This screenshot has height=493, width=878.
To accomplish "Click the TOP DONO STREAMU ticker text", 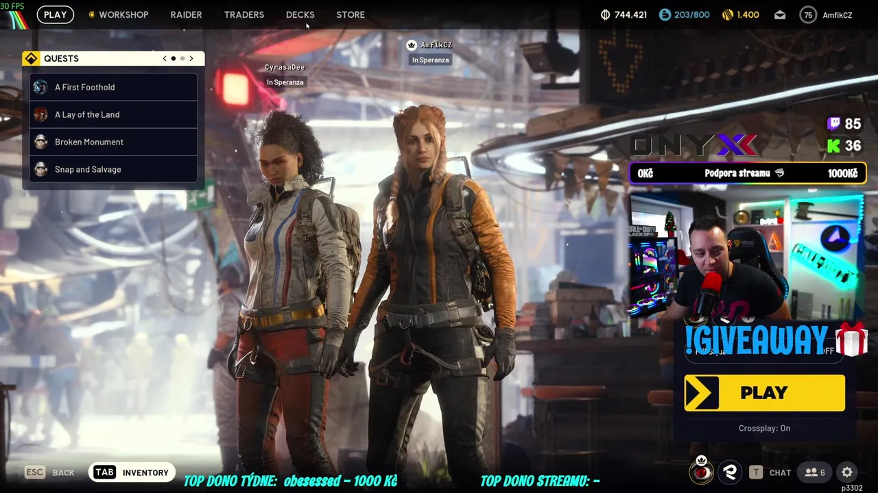I will click(540, 481).
